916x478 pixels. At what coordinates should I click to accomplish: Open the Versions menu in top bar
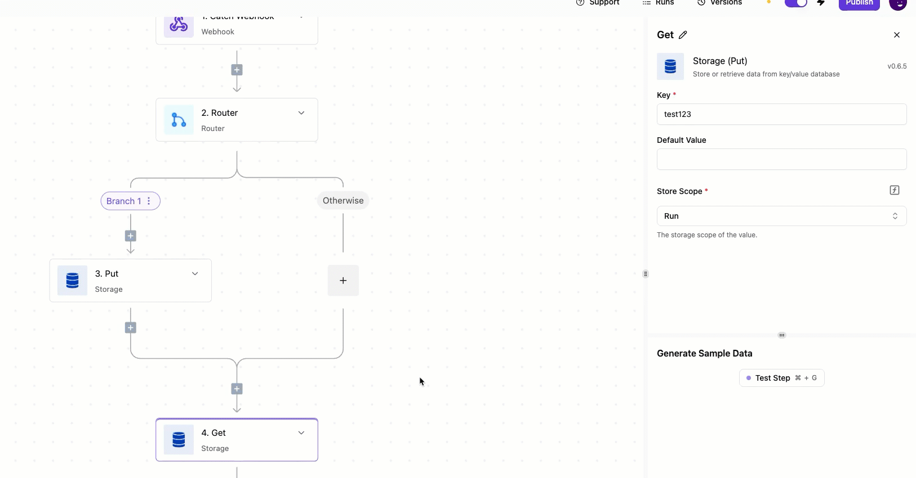pos(720,3)
